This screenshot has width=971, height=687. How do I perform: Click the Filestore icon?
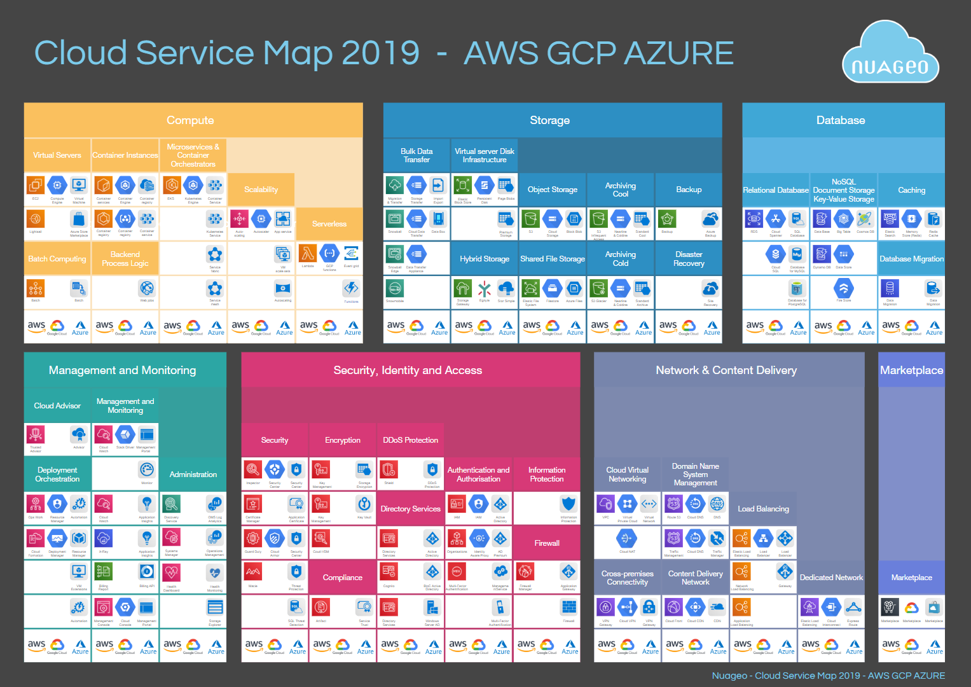click(x=553, y=288)
